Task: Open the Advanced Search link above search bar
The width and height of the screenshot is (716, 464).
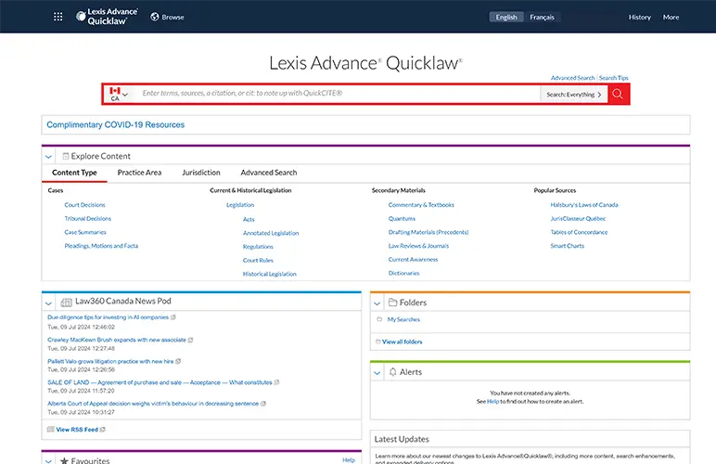Action: coord(572,78)
